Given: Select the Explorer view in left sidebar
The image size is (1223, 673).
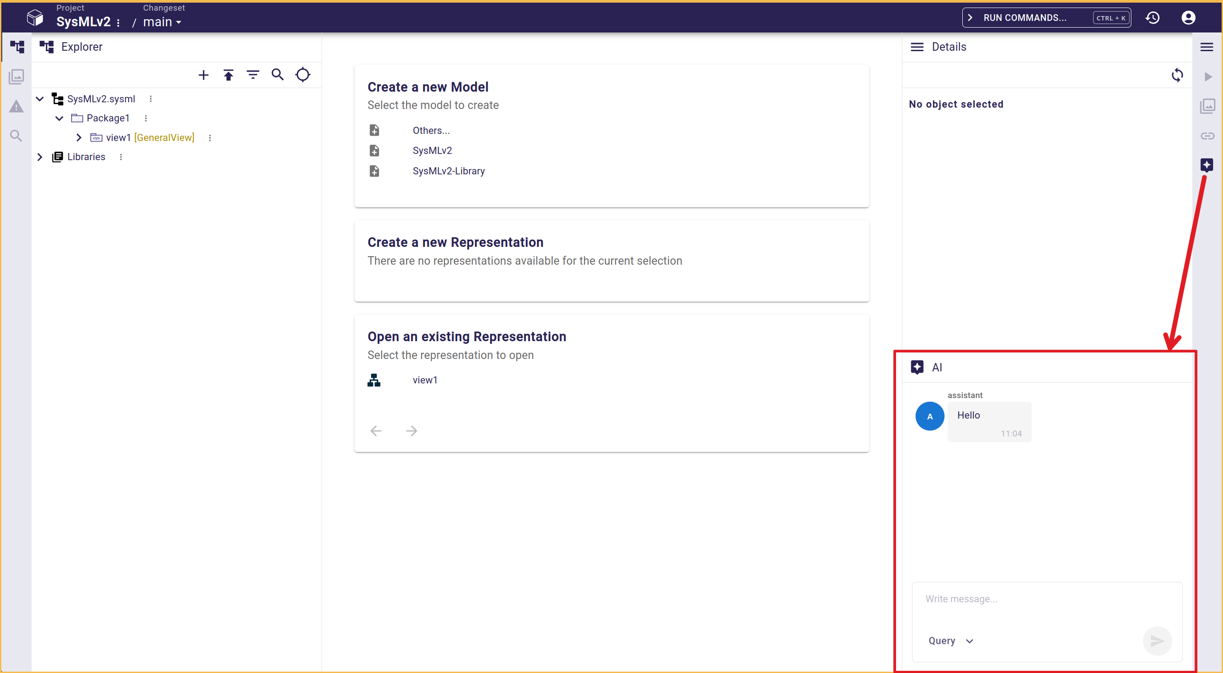Looking at the screenshot, I should pos(16,47).
